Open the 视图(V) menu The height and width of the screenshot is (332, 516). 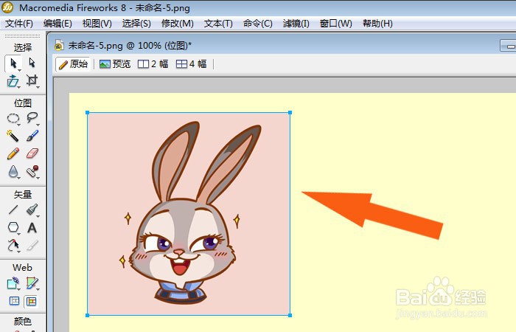(97, 24)
